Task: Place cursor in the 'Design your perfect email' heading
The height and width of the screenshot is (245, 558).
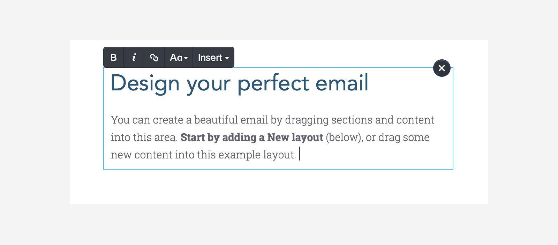Action: 239,83
